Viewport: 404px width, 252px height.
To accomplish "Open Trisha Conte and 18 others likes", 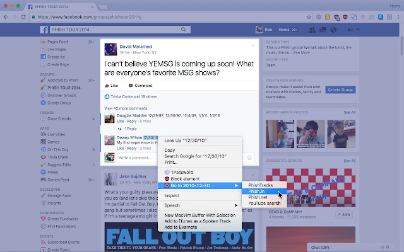I will [134, 96].
